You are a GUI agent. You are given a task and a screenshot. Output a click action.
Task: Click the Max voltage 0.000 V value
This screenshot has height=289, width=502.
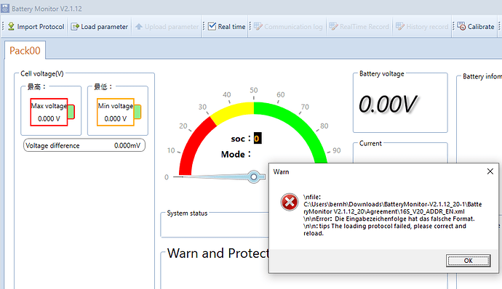(49, 118)
